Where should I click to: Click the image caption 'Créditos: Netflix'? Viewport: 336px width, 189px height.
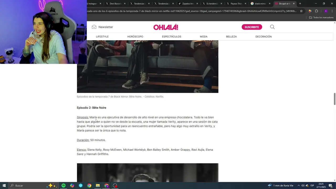click(x=154, y=97)
